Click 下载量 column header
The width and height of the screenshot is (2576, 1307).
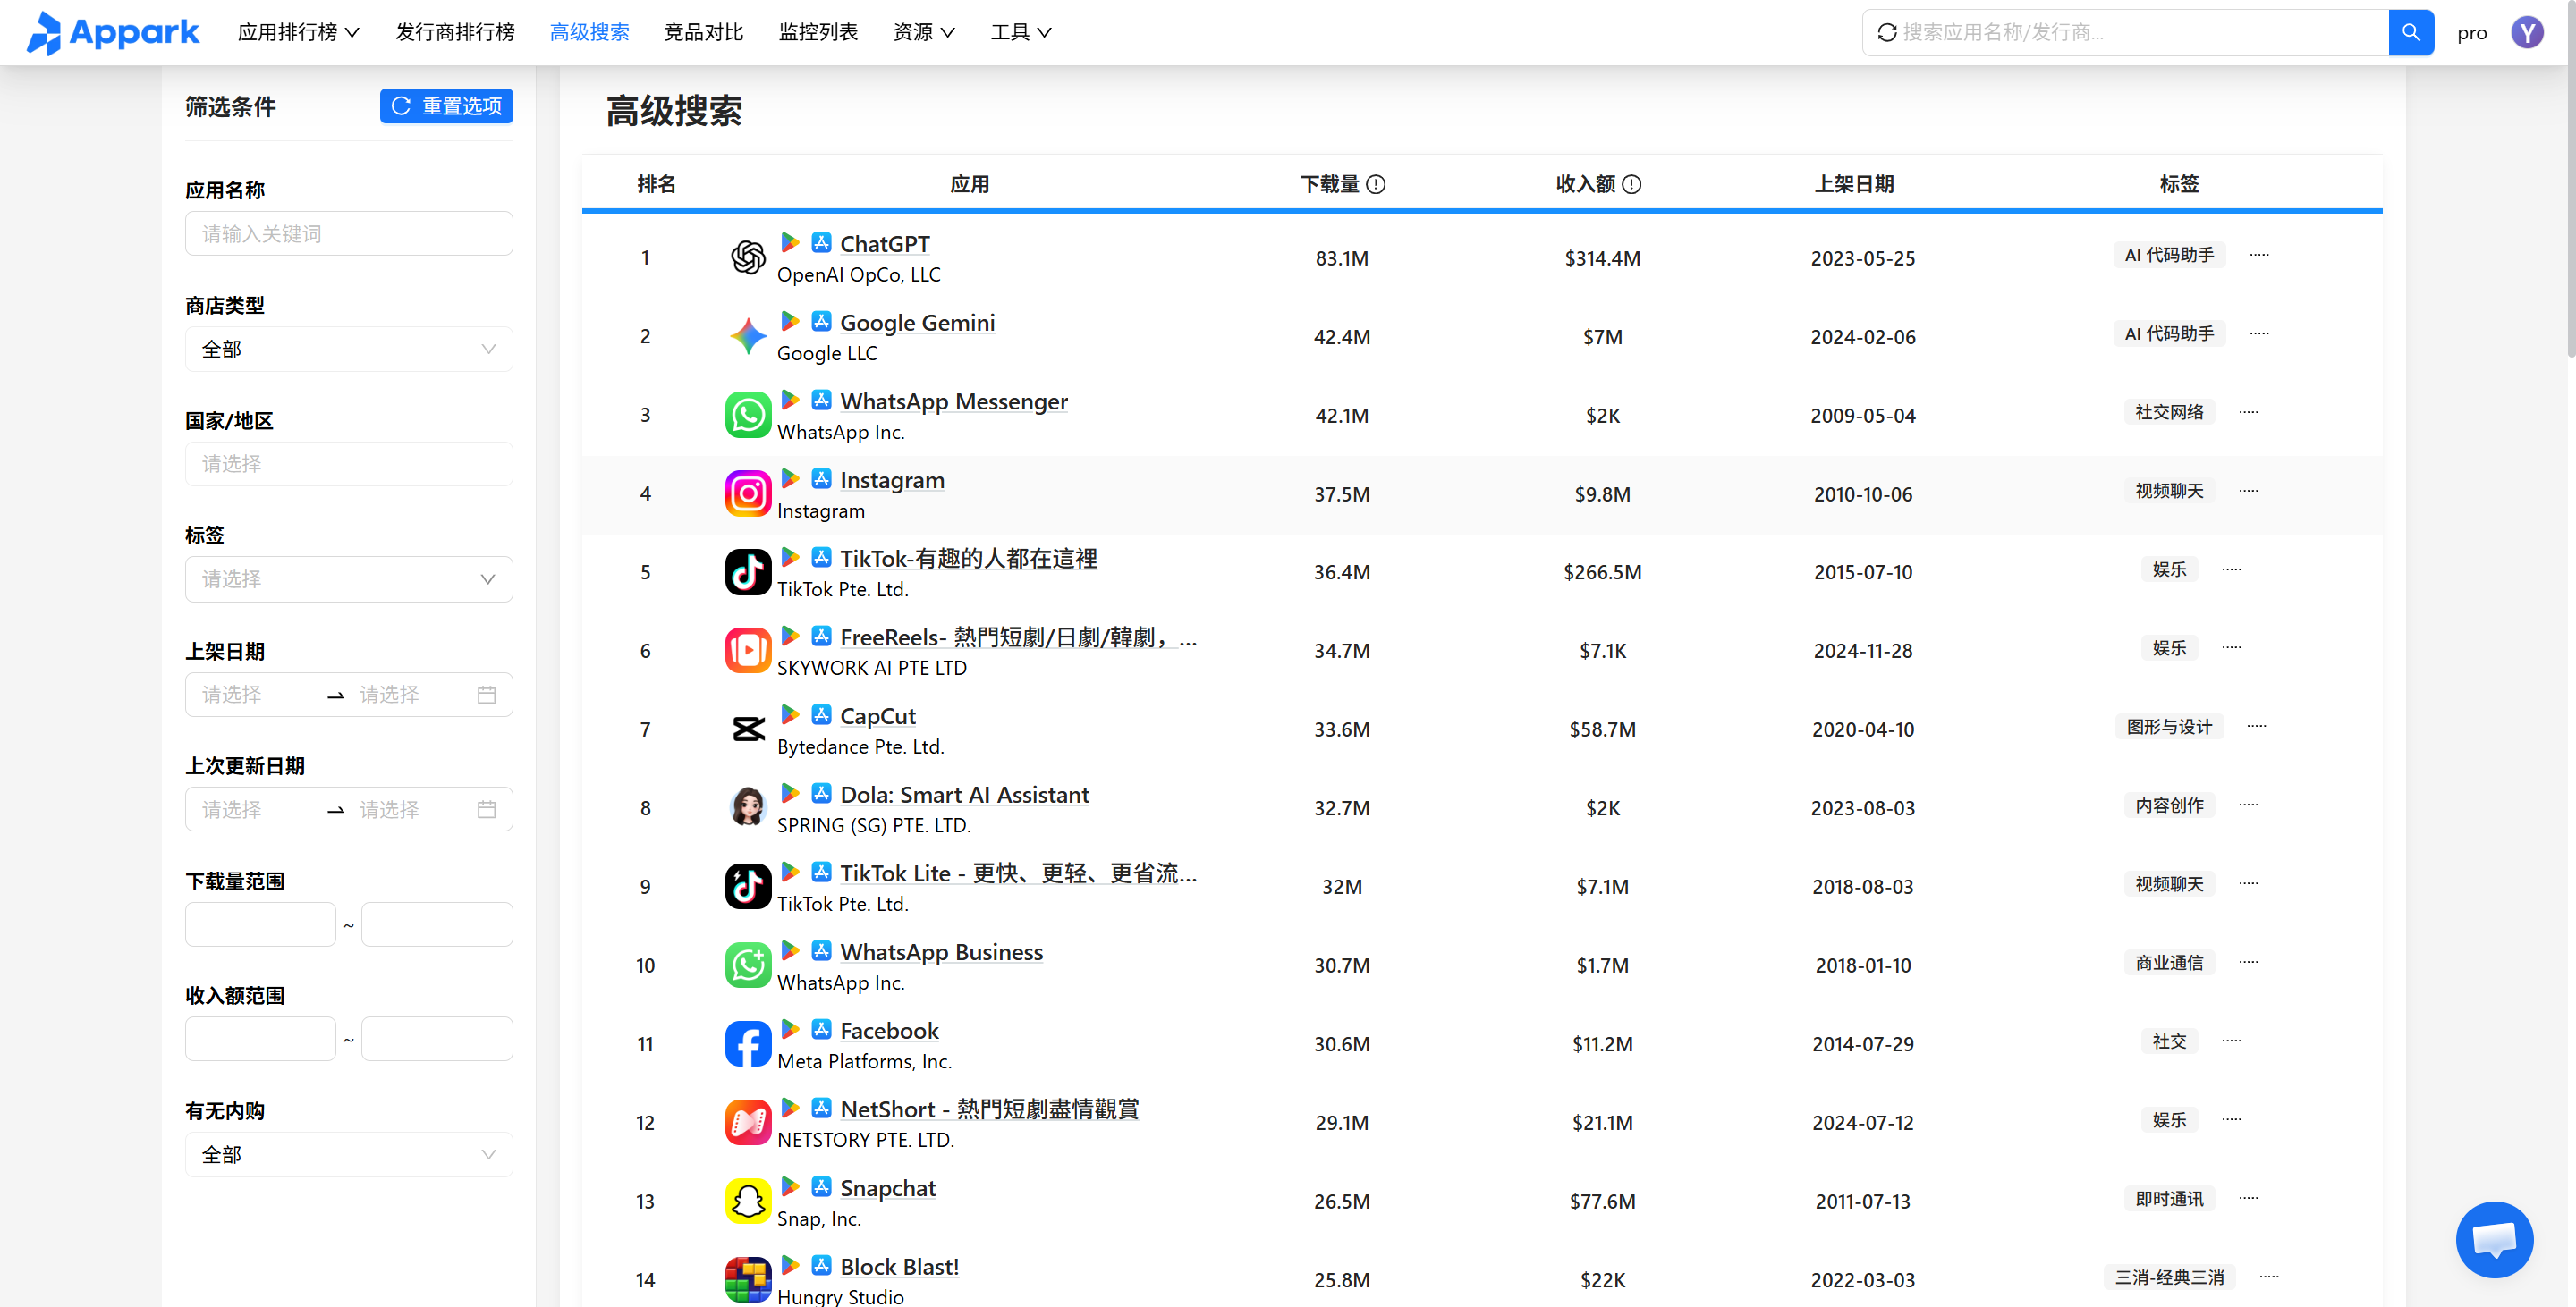1330,184
